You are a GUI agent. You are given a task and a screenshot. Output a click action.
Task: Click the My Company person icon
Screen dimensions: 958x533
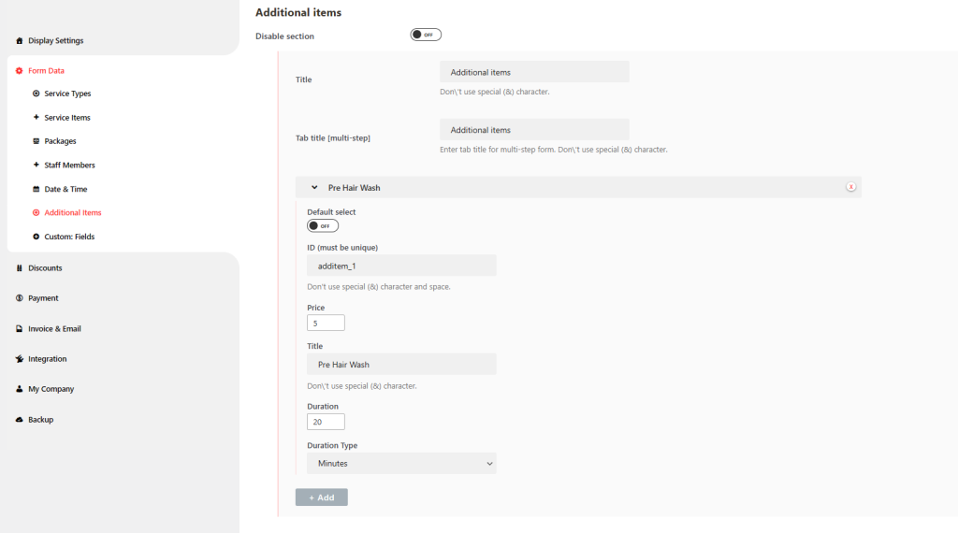coord(20,389)
